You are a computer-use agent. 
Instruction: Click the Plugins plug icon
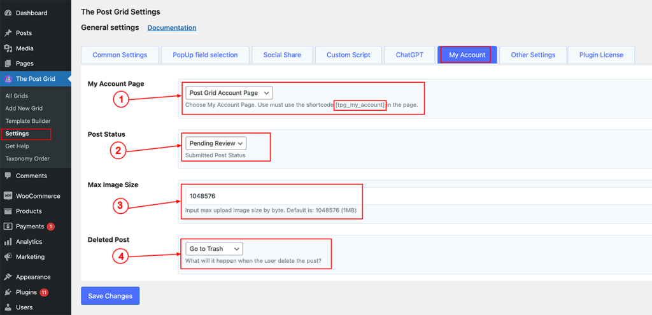(8, 292)
